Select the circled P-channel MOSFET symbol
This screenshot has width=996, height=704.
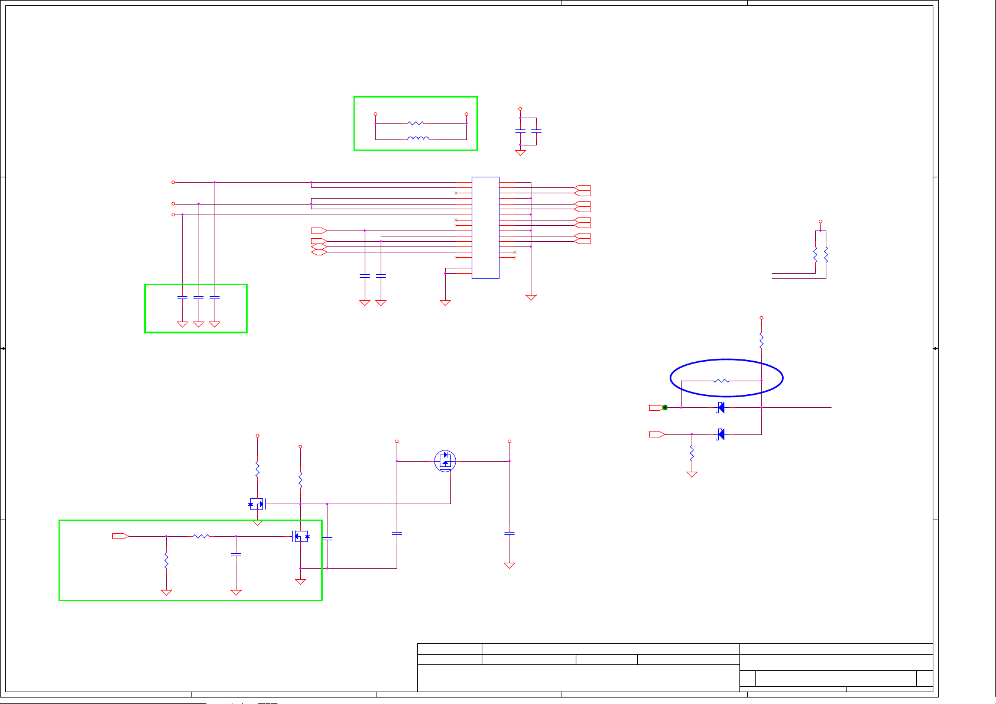[x=445, y=460]
